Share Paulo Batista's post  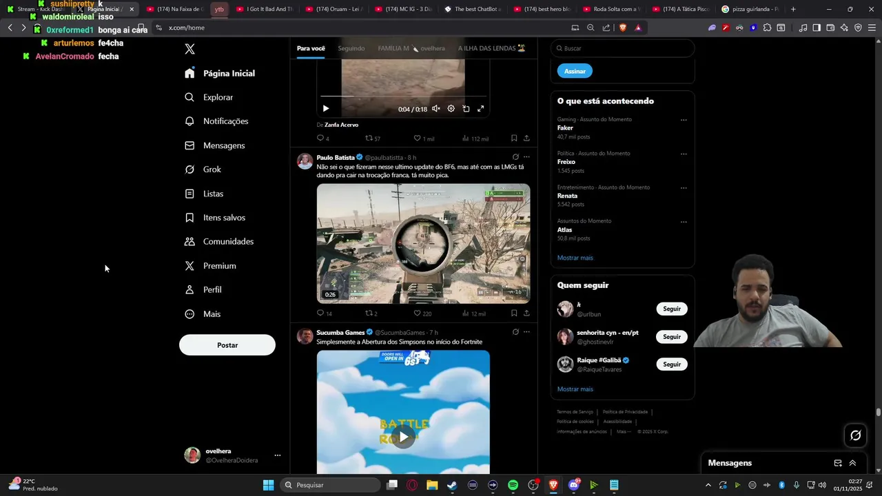point(526,313)
